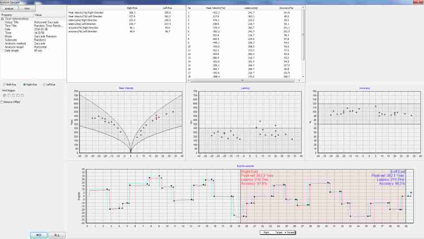
Task: Click the saccade table horizontal scrollbar thumb
Action: click(242, 80)
